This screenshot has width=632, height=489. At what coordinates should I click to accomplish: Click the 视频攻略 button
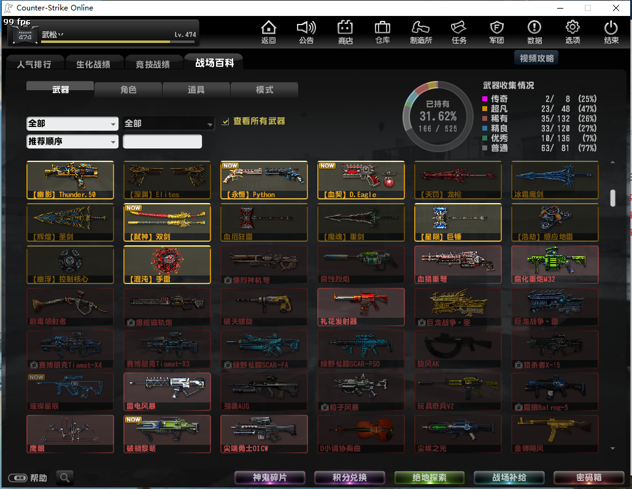(x=536, y=58)
